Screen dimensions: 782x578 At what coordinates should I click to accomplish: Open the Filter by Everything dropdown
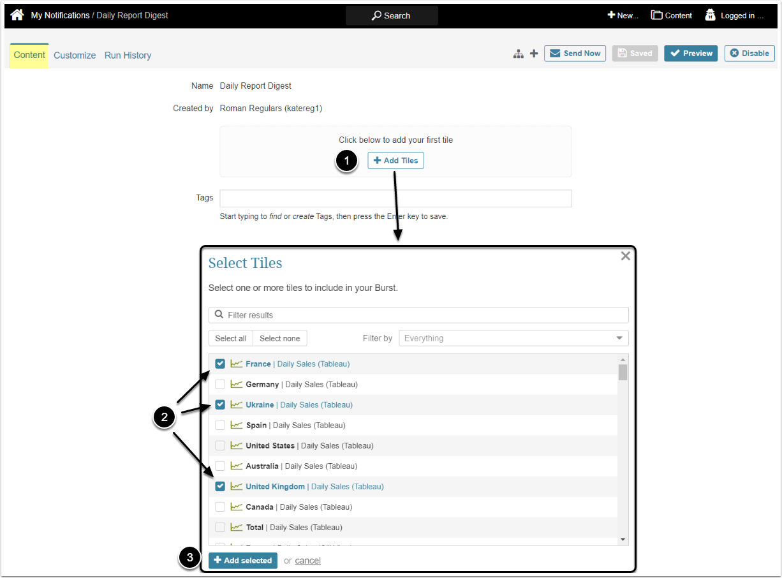click(513, 338)
